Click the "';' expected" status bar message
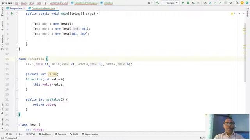 11,138
